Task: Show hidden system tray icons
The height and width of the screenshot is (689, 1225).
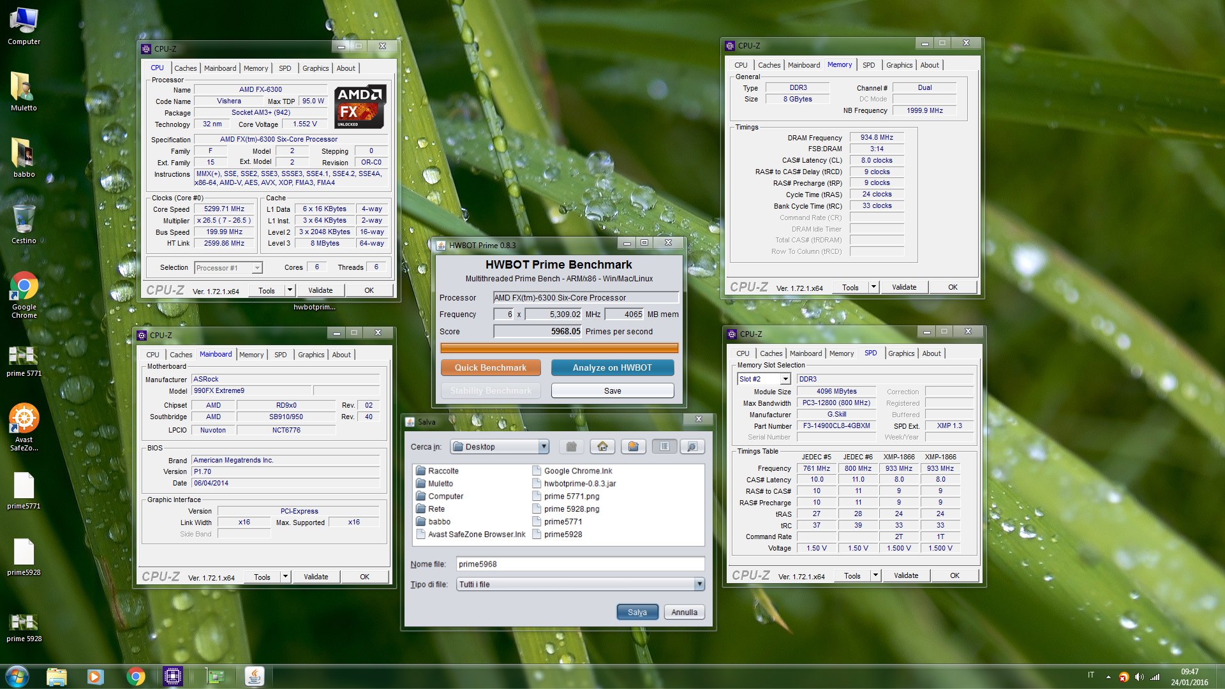Action: (1108, 677)
